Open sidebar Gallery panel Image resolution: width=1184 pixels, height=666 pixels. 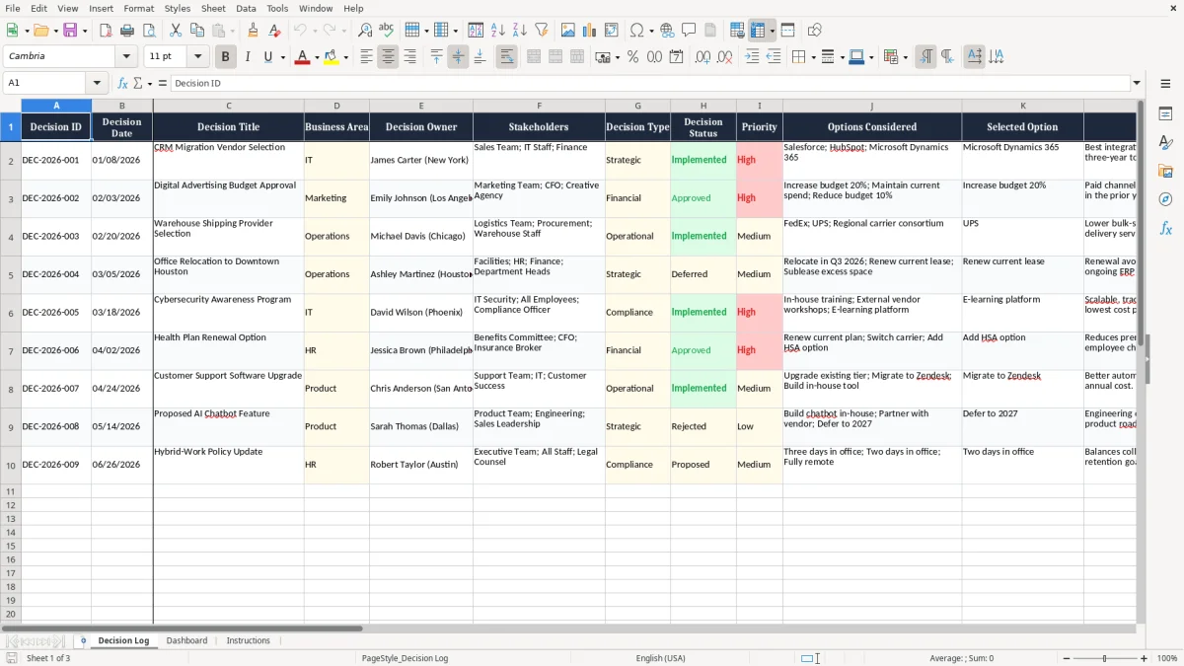1165,171
